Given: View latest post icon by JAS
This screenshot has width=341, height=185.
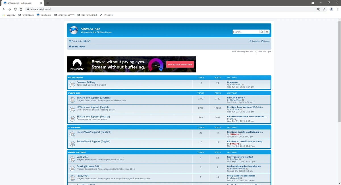Looking at the screenshot, I should (235, 119).
